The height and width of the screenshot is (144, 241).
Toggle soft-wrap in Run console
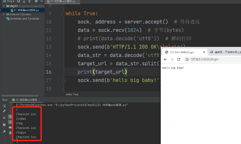tap(10, 117)
